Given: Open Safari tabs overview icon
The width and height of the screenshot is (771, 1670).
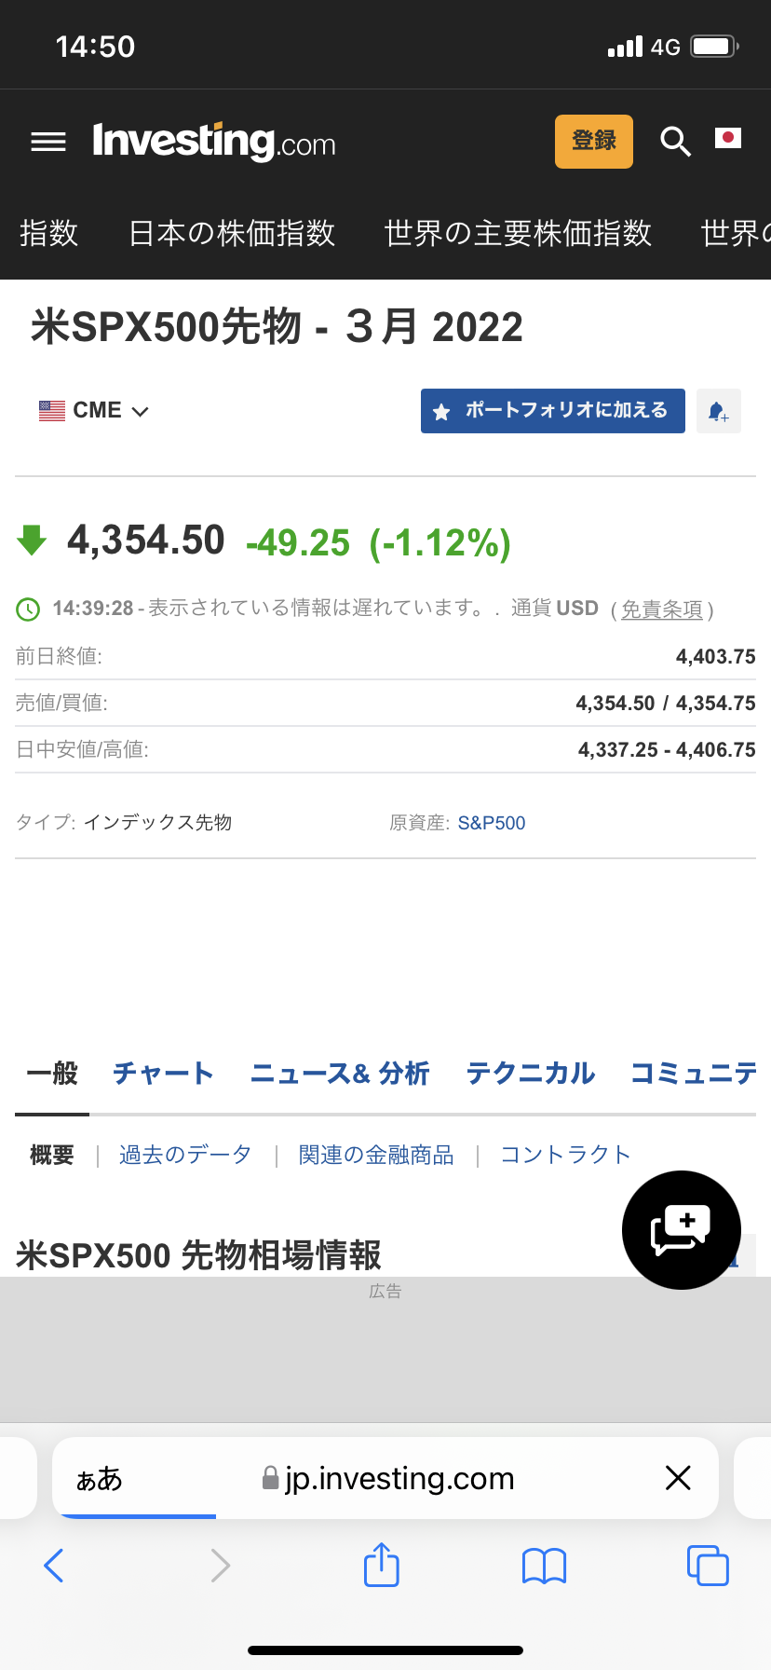Looking at the screenshot, I should (x=708, y=1565).
